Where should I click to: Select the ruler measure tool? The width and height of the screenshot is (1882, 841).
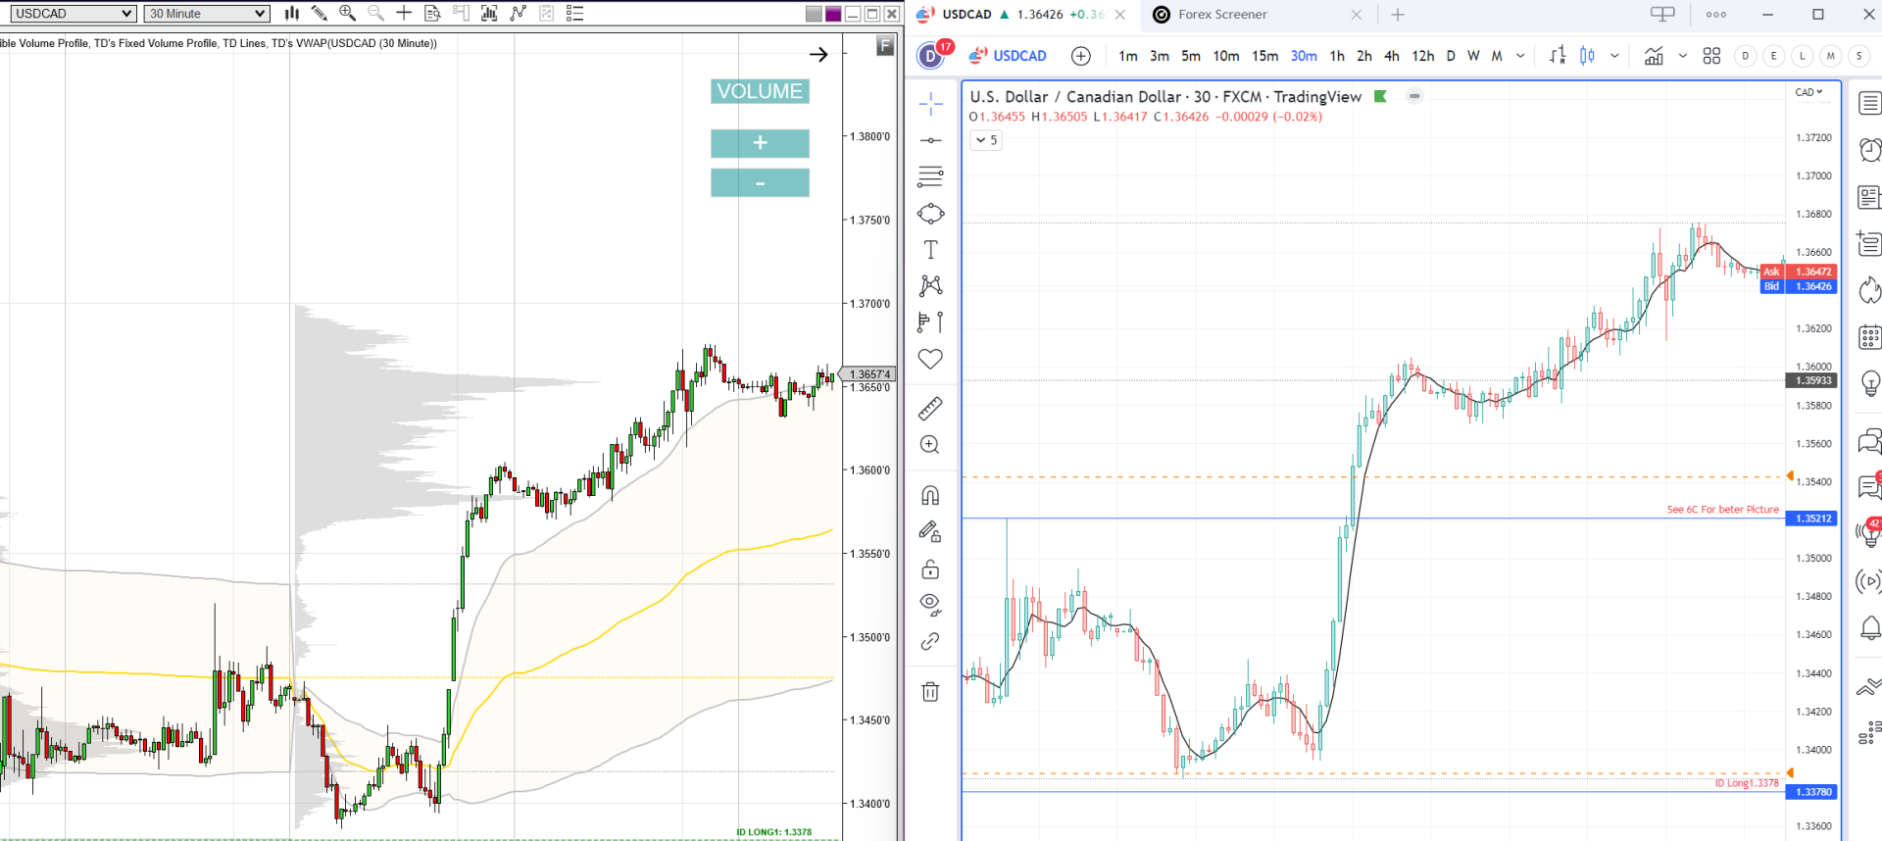pyautogui.click(x=930, y=408)
